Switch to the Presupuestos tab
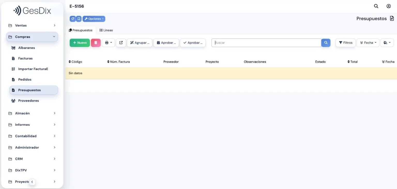The image size is (397, 189). (x=81, y=30)
